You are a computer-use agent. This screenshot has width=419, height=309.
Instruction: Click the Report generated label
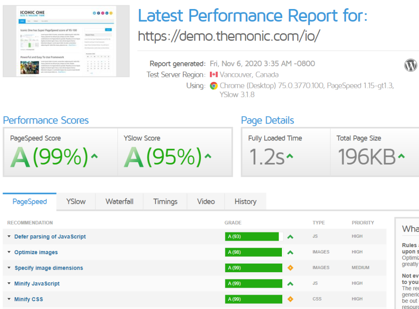178,63
